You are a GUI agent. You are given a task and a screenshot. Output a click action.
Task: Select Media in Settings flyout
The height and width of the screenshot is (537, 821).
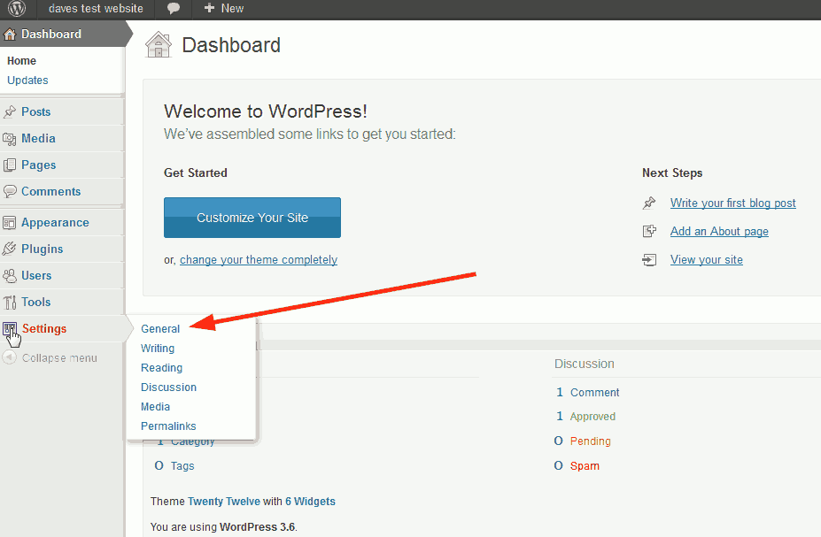156,406
